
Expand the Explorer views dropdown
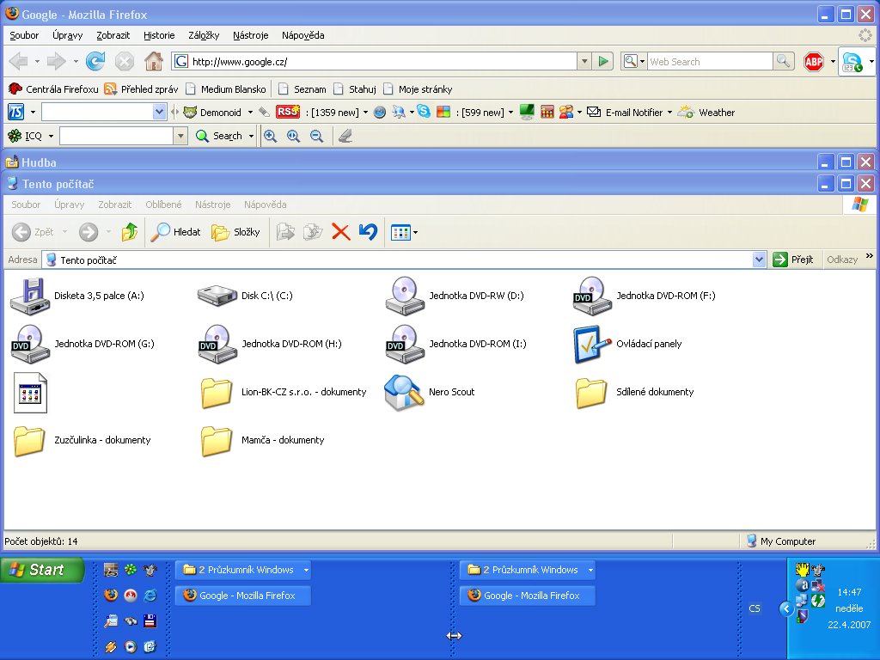[x=416, y=232]
